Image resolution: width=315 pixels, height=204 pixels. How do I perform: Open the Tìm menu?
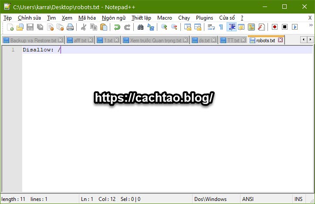tap(51, 18)
